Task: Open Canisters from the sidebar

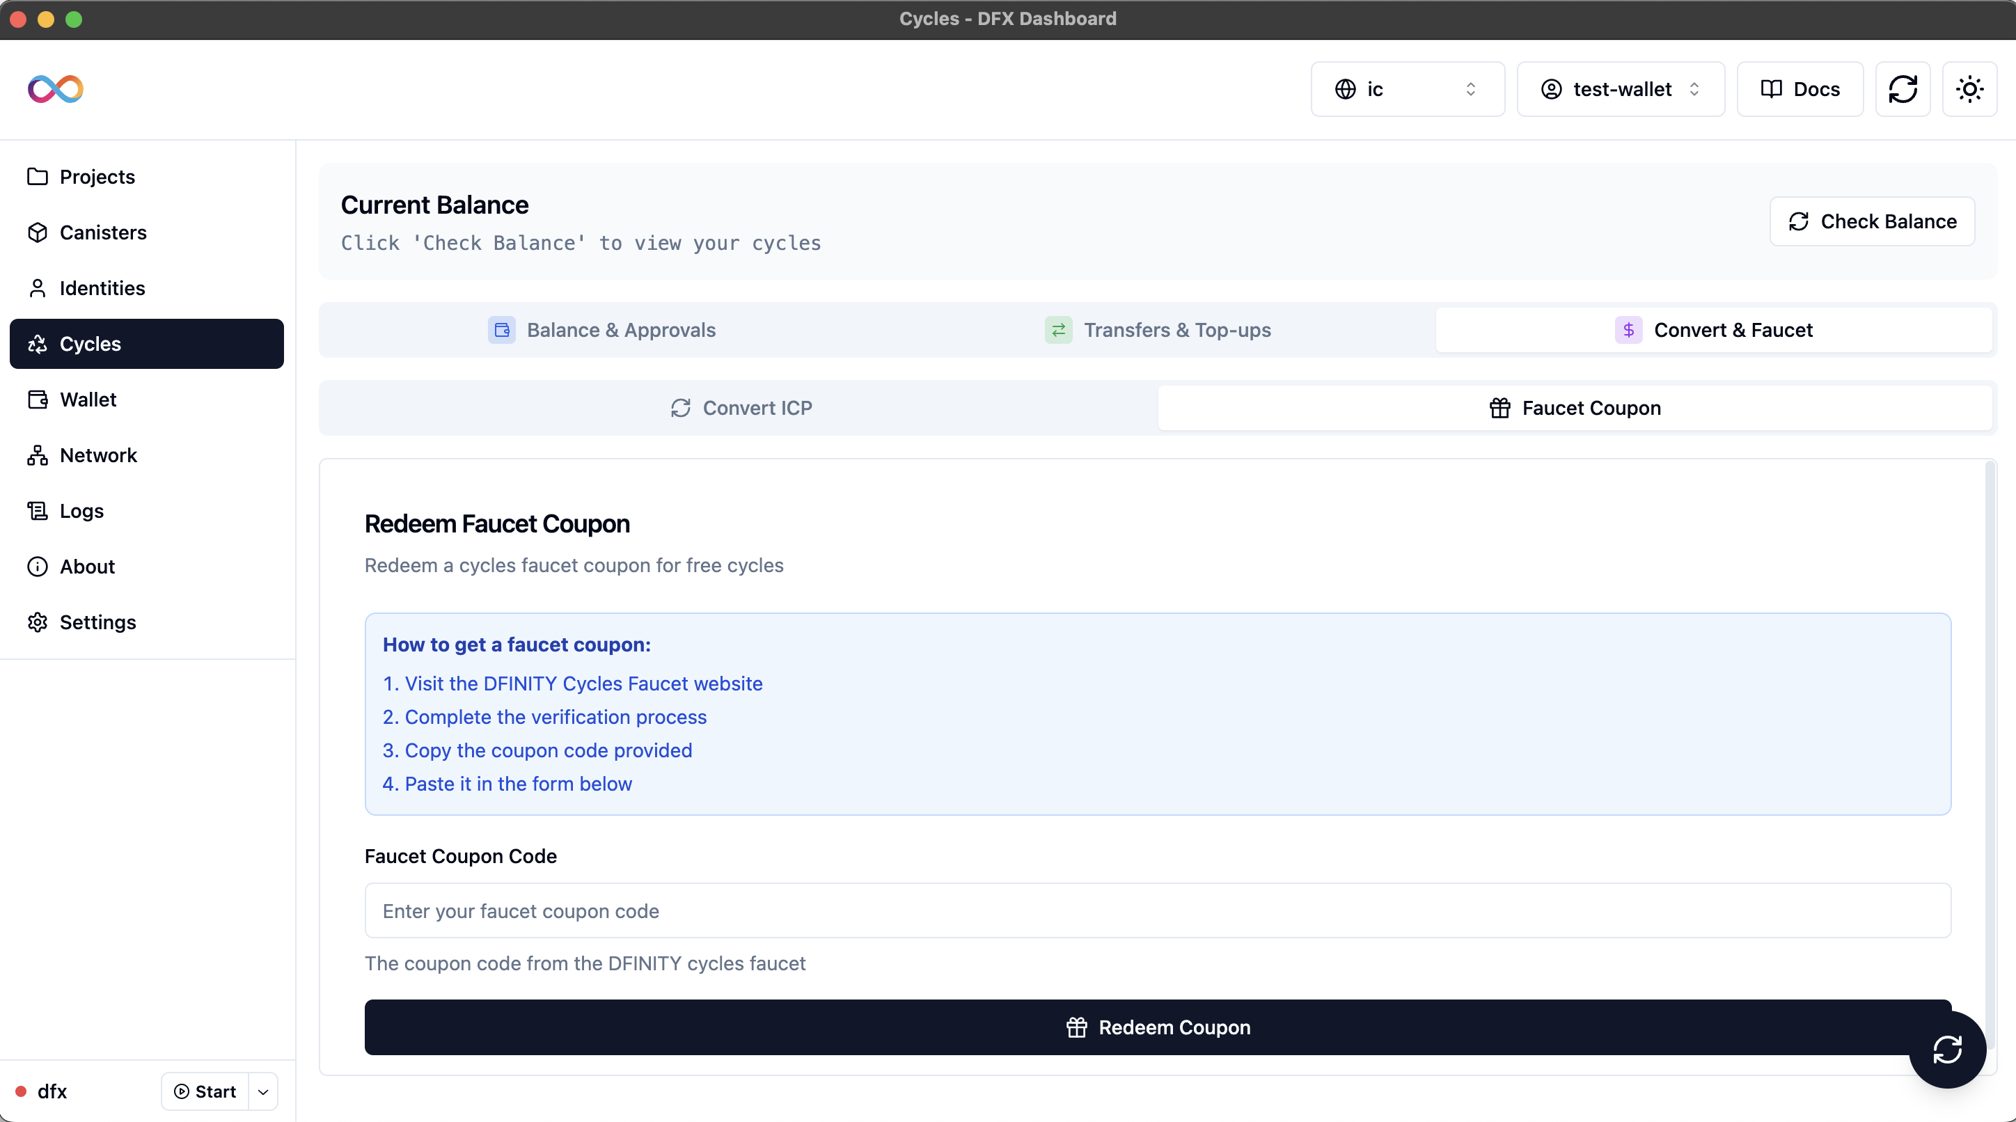Action: pos(102,232)
